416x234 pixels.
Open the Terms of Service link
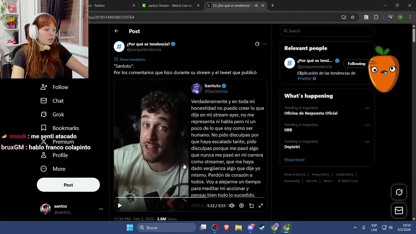[x=295, y=175]
